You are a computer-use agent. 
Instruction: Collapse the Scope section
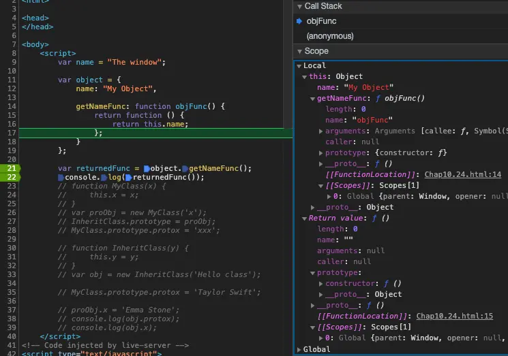pyautogui.click(x=299, y=52)
